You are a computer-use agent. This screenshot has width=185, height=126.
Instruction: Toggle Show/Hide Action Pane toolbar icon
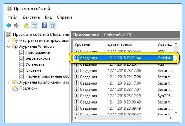coord(52,25)
